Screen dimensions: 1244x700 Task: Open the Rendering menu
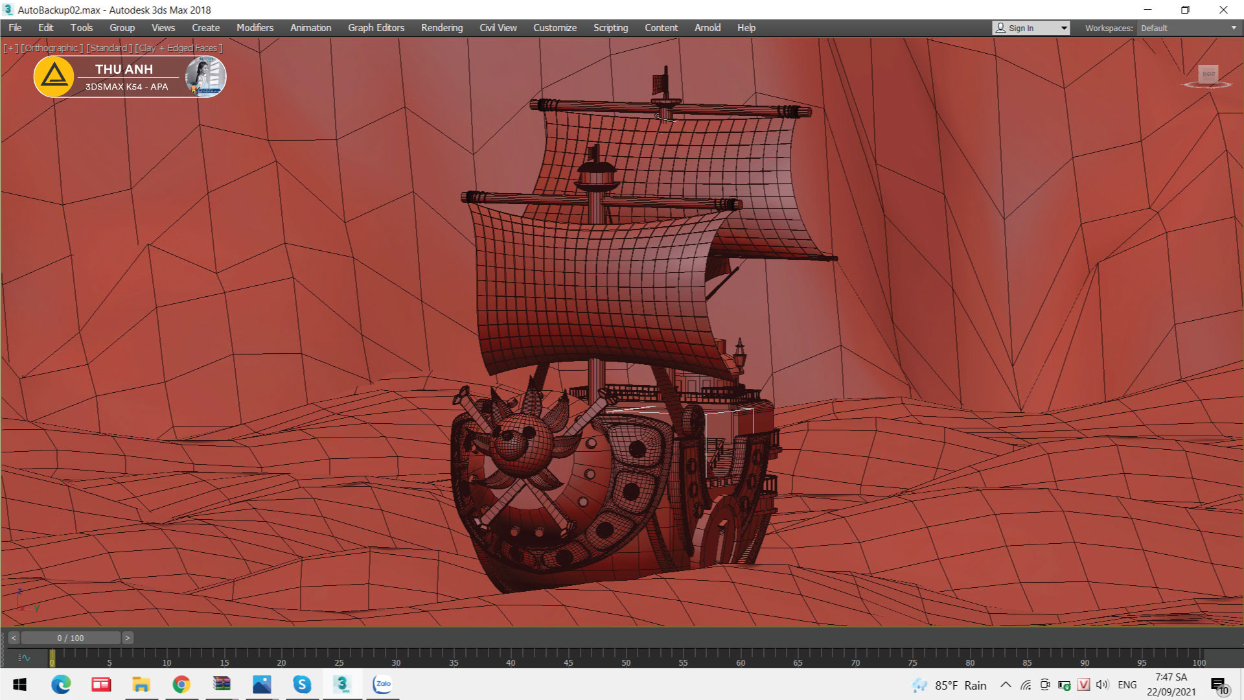point(442,28)
